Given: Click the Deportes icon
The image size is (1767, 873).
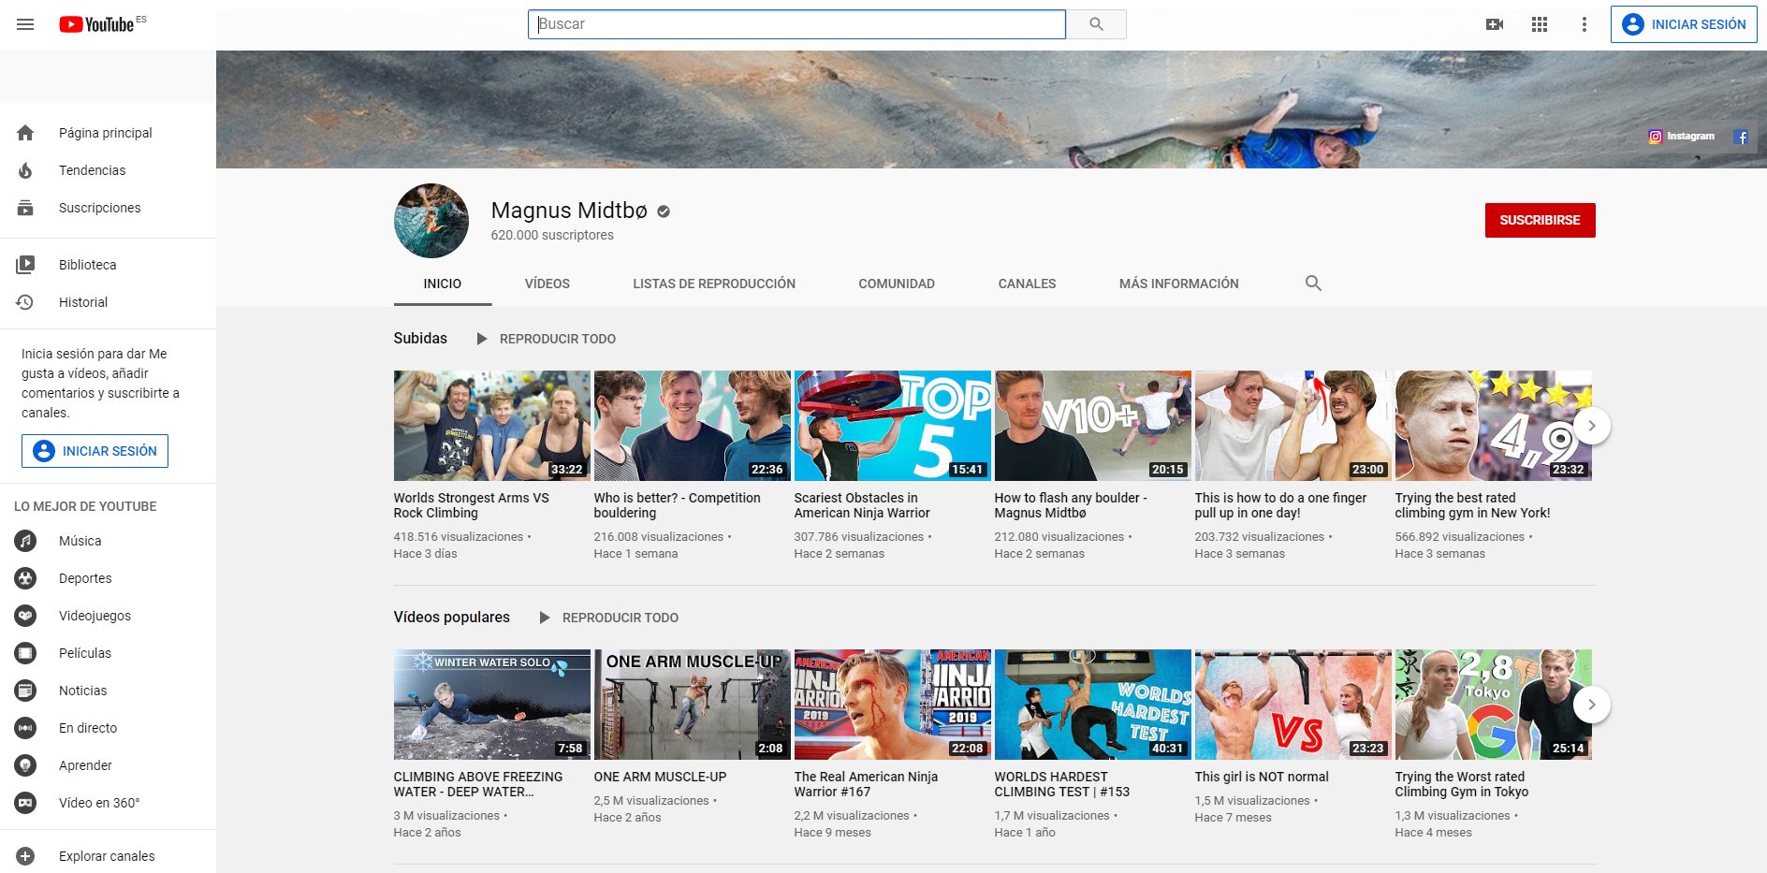Looking at the screenshot, I should point(25,578).
